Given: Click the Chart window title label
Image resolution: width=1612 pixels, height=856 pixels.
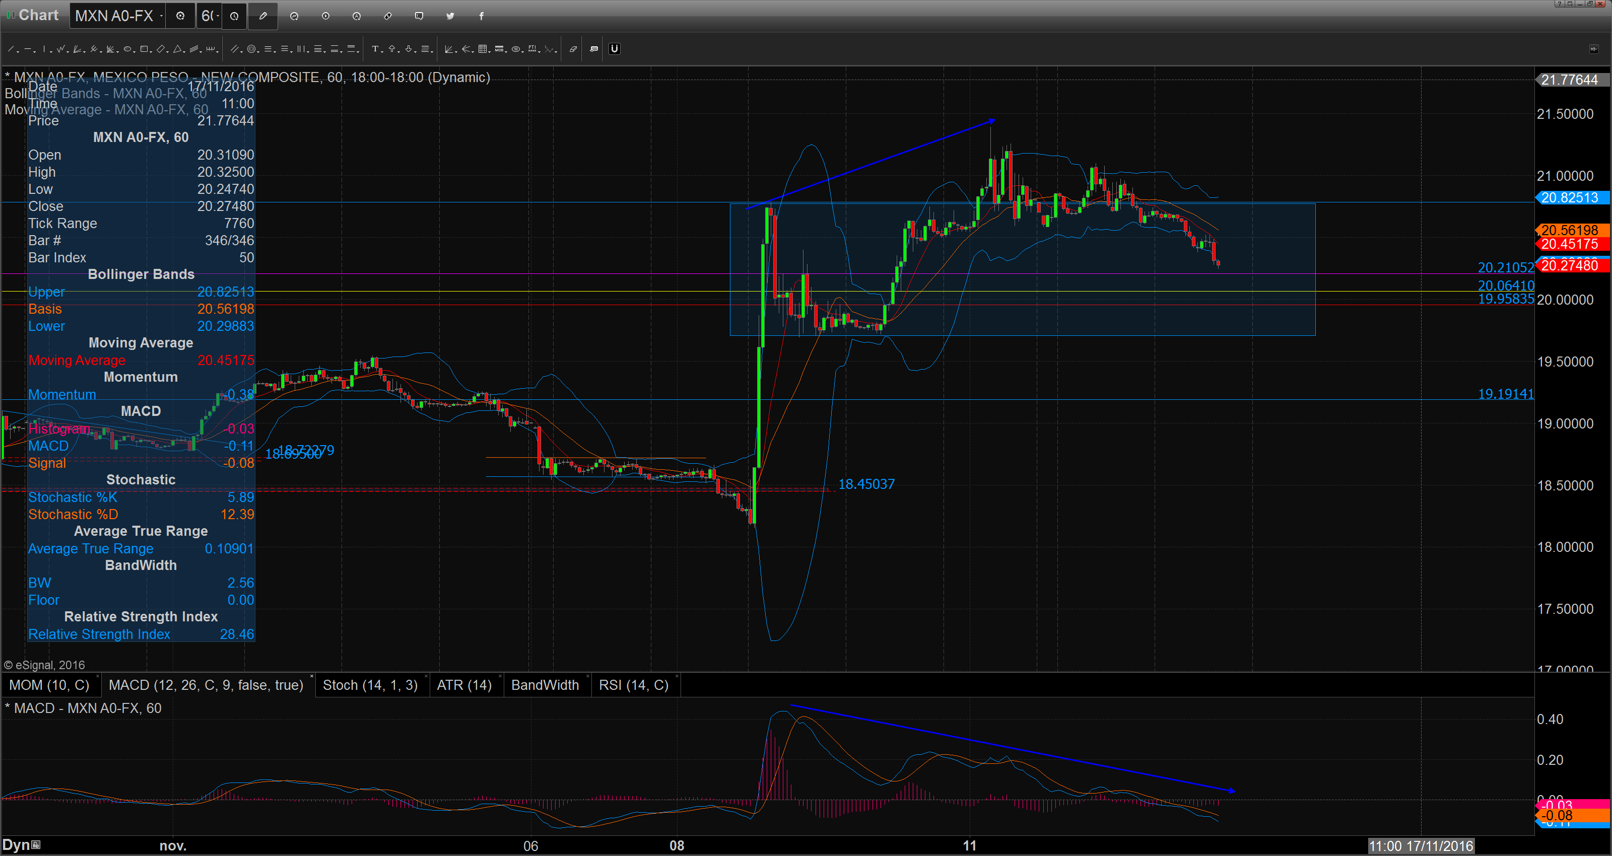Looking at the screenshot, I should tap(38, 15).
